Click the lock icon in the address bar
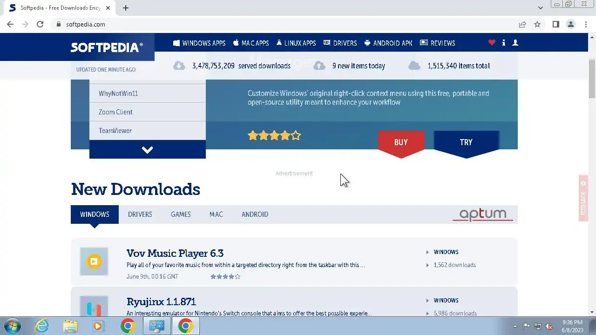This screenshot has height=335, width=596. click(59, 24)
